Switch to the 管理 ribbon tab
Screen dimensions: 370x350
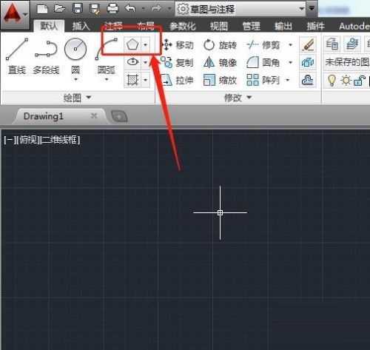coord(251,26)
